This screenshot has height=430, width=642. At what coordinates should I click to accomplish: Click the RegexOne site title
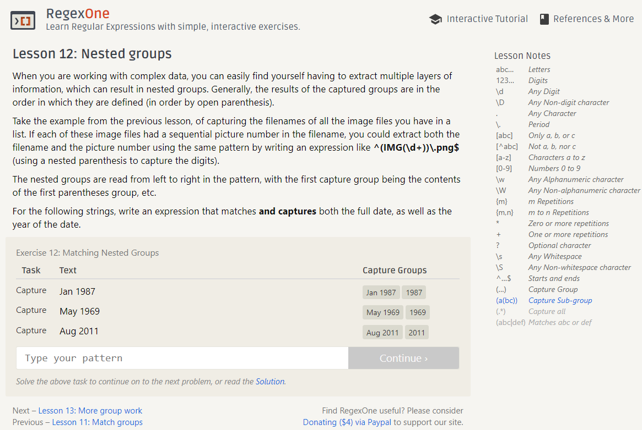tap(78, 14)
